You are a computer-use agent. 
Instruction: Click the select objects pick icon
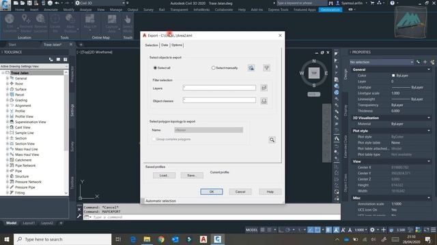coord(251,68)
